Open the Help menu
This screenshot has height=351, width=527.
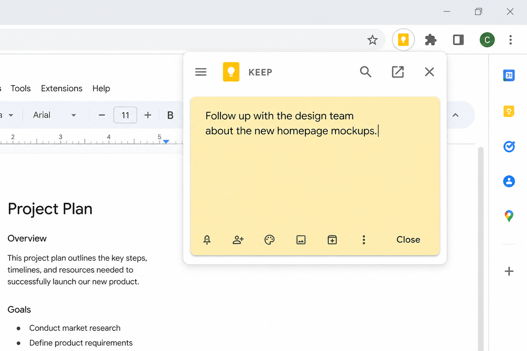pos(101,88)
